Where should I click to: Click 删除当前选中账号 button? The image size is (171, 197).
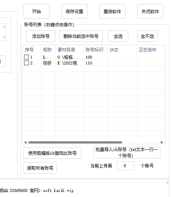tap(81, 36)
